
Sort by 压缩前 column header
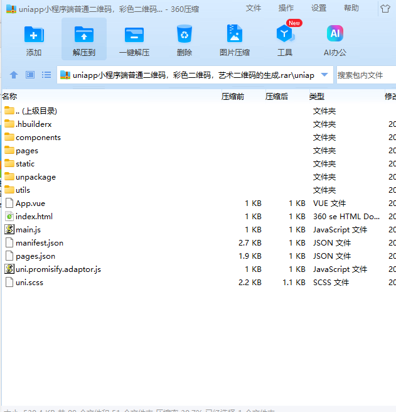tap(233, 97)
